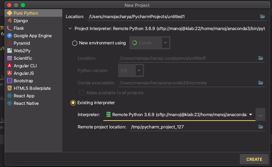The height and width of the screenshot is (167, 272).
Task: Choose Django project type
Action: click(33, 20)
